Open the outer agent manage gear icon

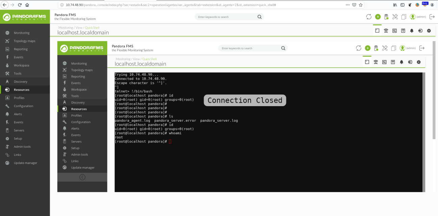429,30
